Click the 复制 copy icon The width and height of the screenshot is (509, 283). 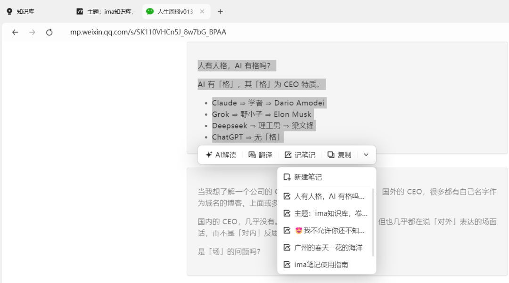coord(331,155)
